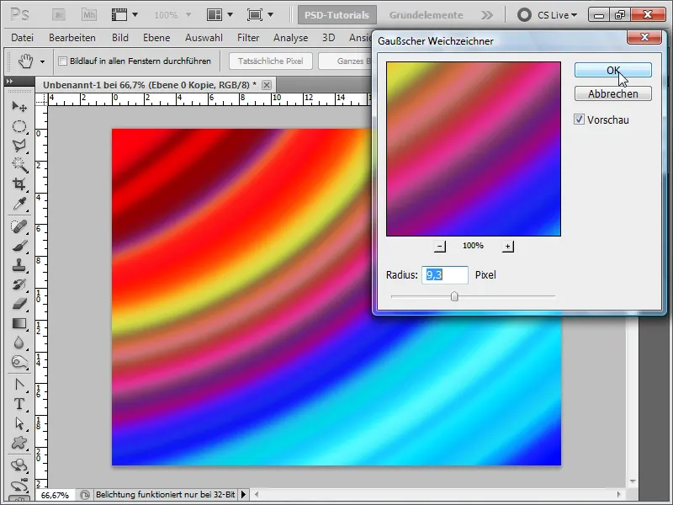Select the Polygonal Lasso tool
Screen dimensions: 673x505
19,146
